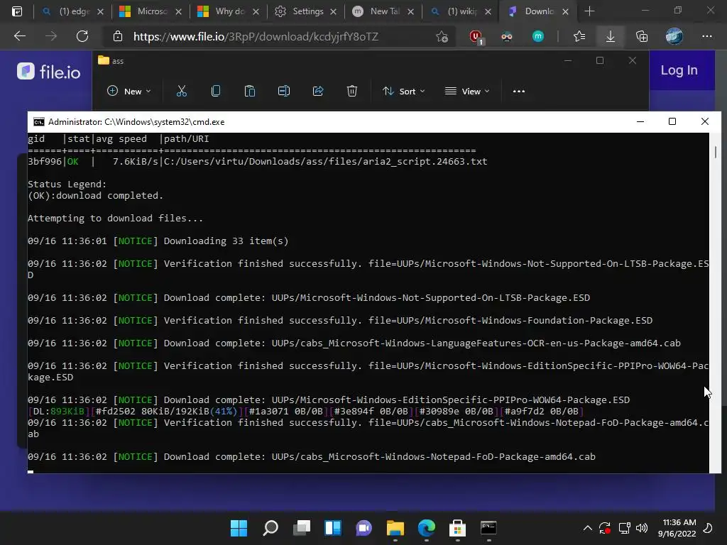Open Widgets on the taskbar
The image size is (727, 545).
pyautogui.click(x=333, y=528)
